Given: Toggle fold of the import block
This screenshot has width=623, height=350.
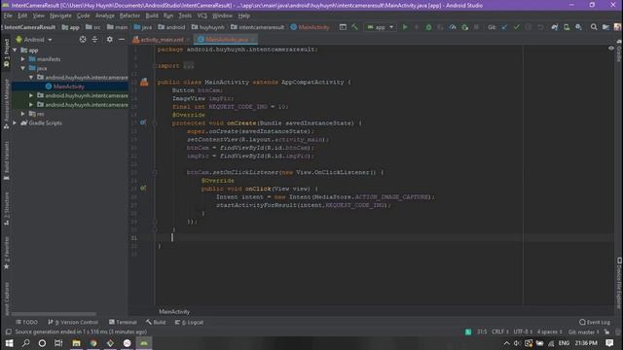Looking at the screenshot, I should [155, 65].
